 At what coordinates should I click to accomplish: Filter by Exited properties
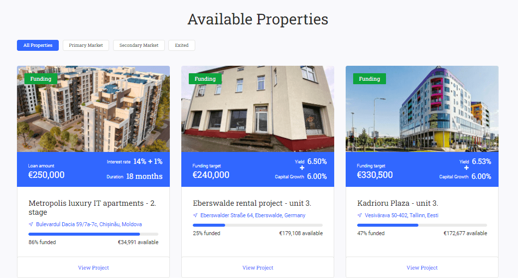tap(182, 45)
